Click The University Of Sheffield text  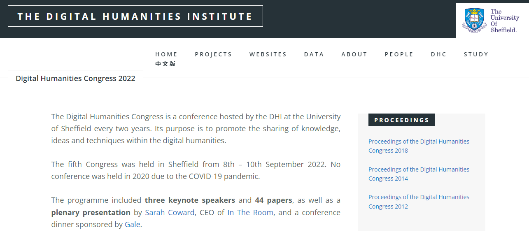pyautogui.click(x=505, y=21)
